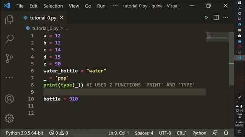Open Windows Action Center icon
This screenshot has height=137, width=245.
point(240,132)
